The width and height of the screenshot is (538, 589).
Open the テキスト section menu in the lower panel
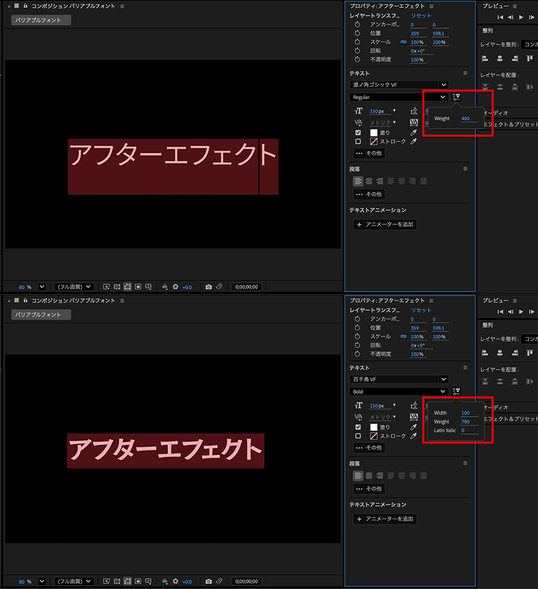[x=465, y=368]
